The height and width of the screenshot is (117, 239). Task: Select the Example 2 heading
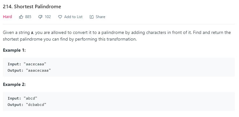click(x=14, y=84)
